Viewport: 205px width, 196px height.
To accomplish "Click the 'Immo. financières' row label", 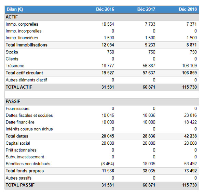I will click(22, 38).
